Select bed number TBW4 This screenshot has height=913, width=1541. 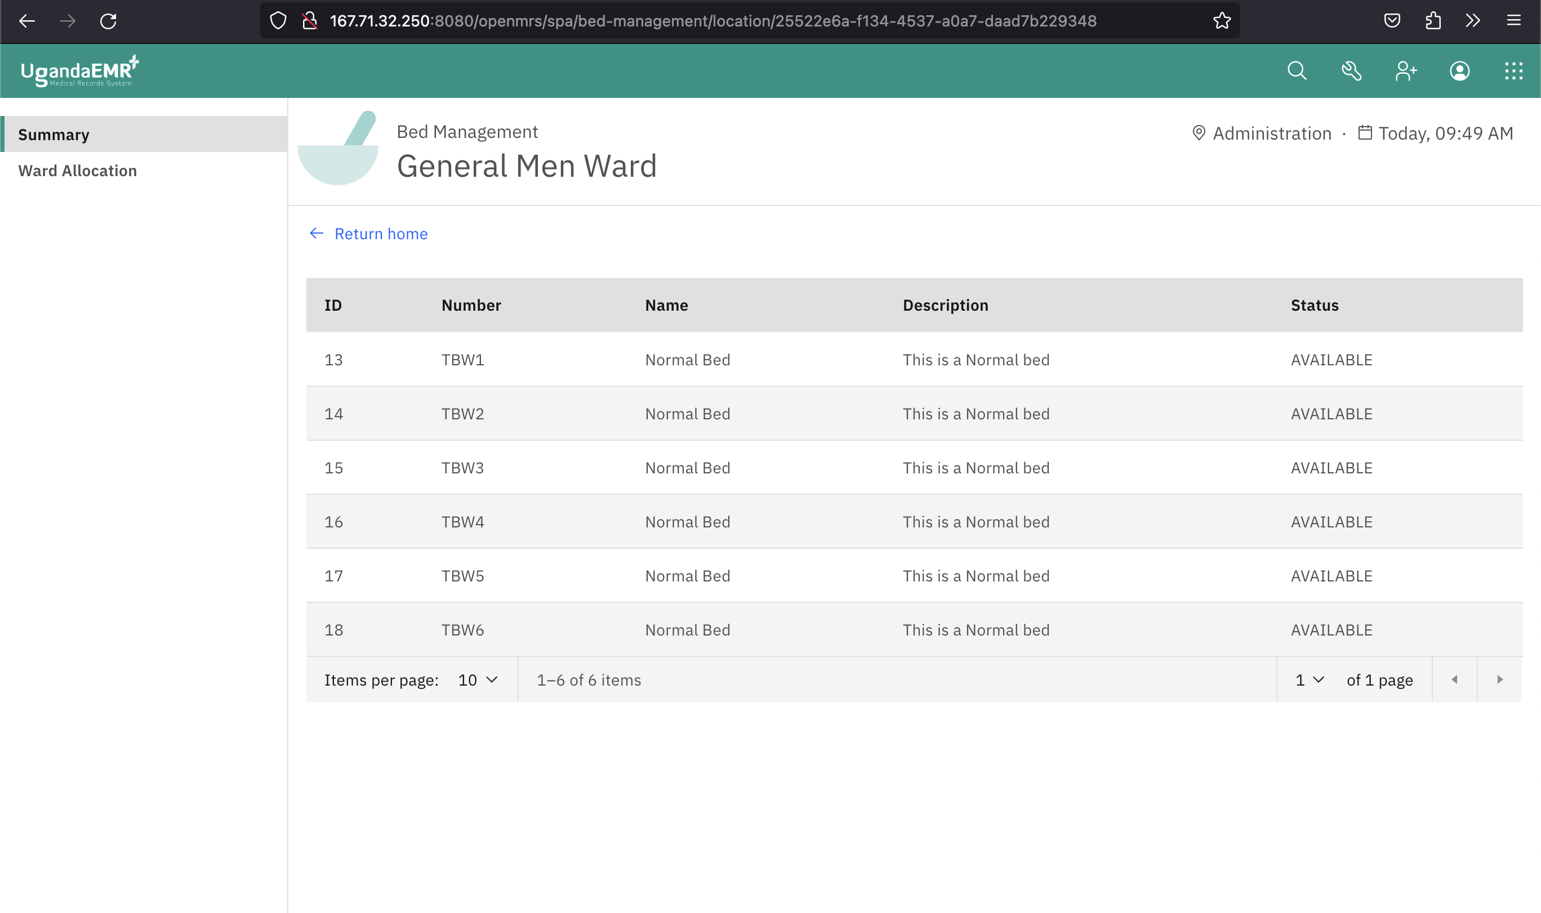pyautogui.click(x=463, y=522)
